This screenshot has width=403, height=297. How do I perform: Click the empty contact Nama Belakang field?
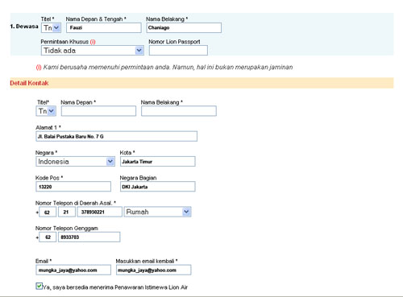pyautogui.click(x=179, y=111)
